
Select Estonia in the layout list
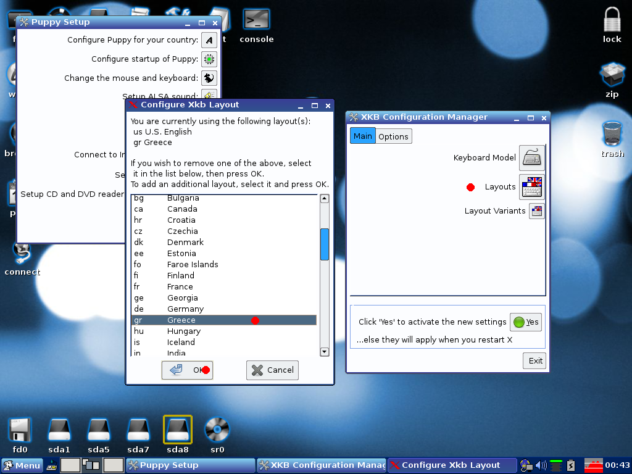[224, 254]
